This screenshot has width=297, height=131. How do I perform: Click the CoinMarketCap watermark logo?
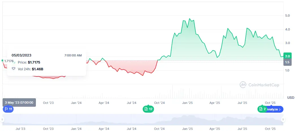tap(259, 85)
